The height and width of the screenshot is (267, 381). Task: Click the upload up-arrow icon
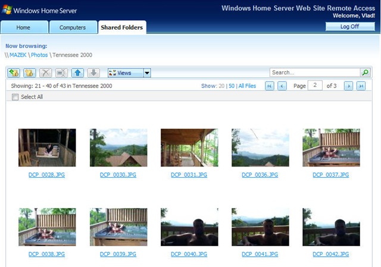pyautogui.click(x=77, y=73)
